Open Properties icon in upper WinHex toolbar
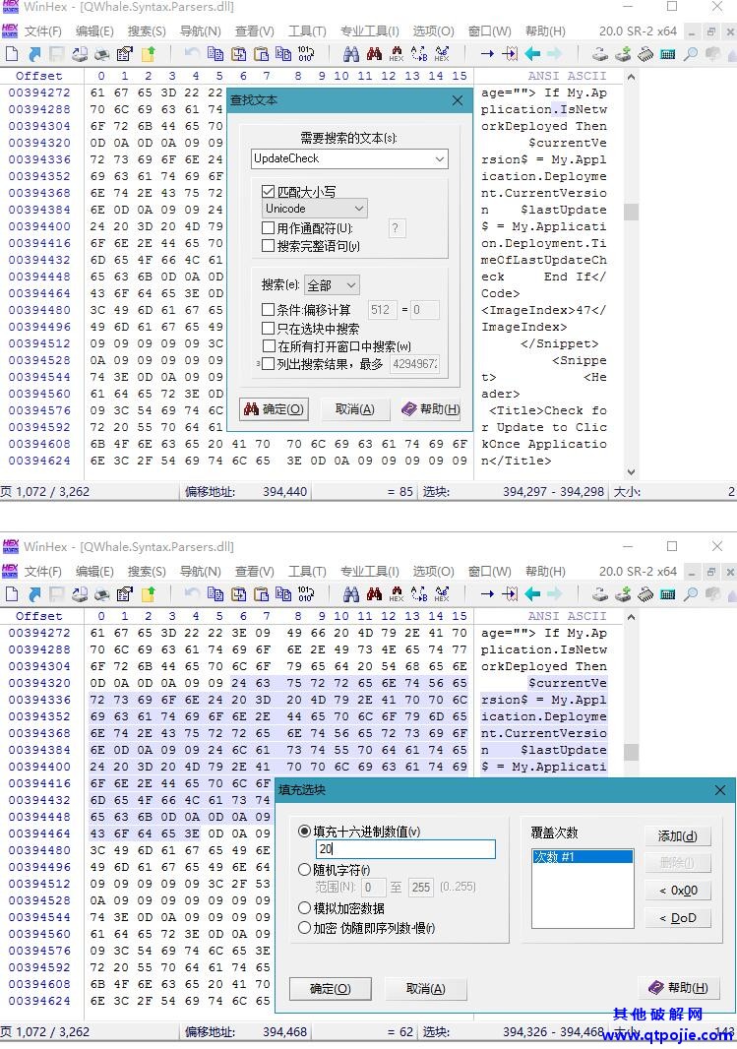Image resolution: width=737 pixels, height=1049 pixels. [x=124, y=53]
